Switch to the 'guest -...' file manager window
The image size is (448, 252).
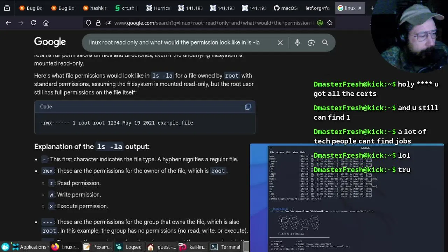[162, 247]
